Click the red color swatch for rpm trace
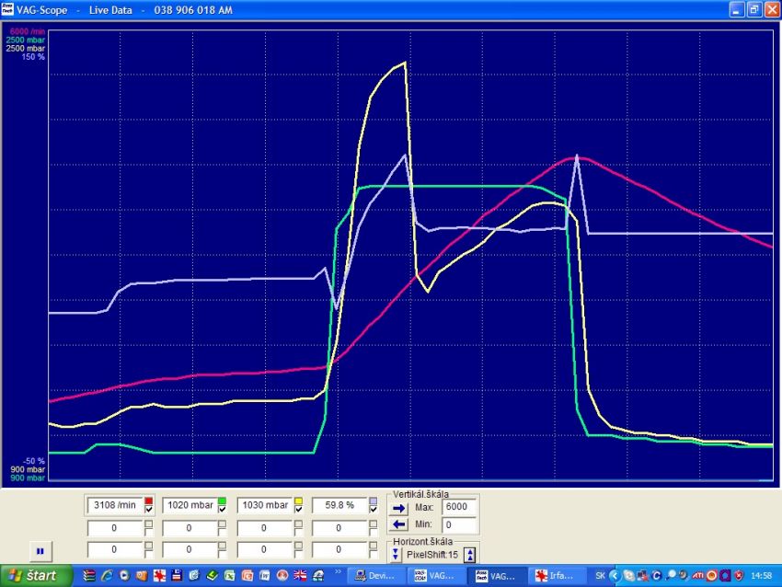Viewport: 782px width, 587px height. click(x=149, y=501)
